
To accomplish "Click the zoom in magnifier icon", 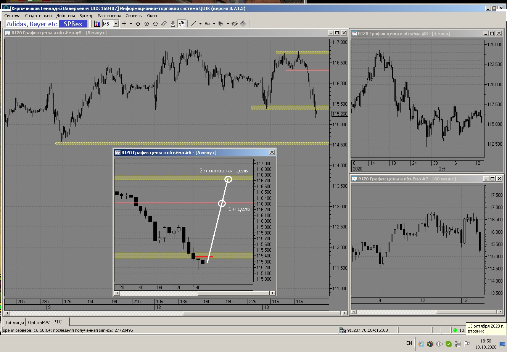I will point(147,24).
